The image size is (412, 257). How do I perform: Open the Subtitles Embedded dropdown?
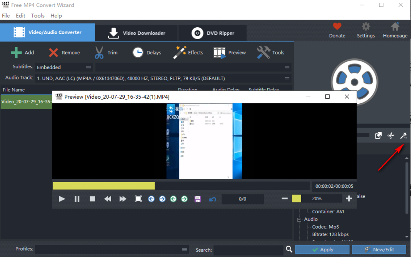click(63, 67)
